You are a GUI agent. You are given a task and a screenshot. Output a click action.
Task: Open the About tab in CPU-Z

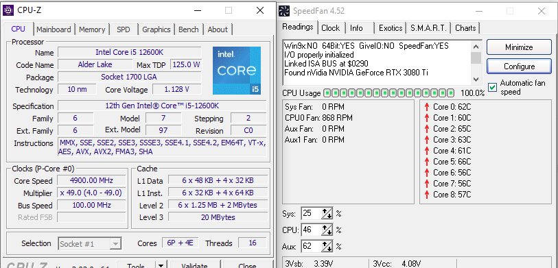[x=218, y=29]
